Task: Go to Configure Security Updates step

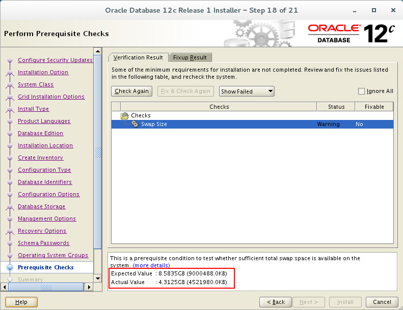Action: click(x=55, y=60)
